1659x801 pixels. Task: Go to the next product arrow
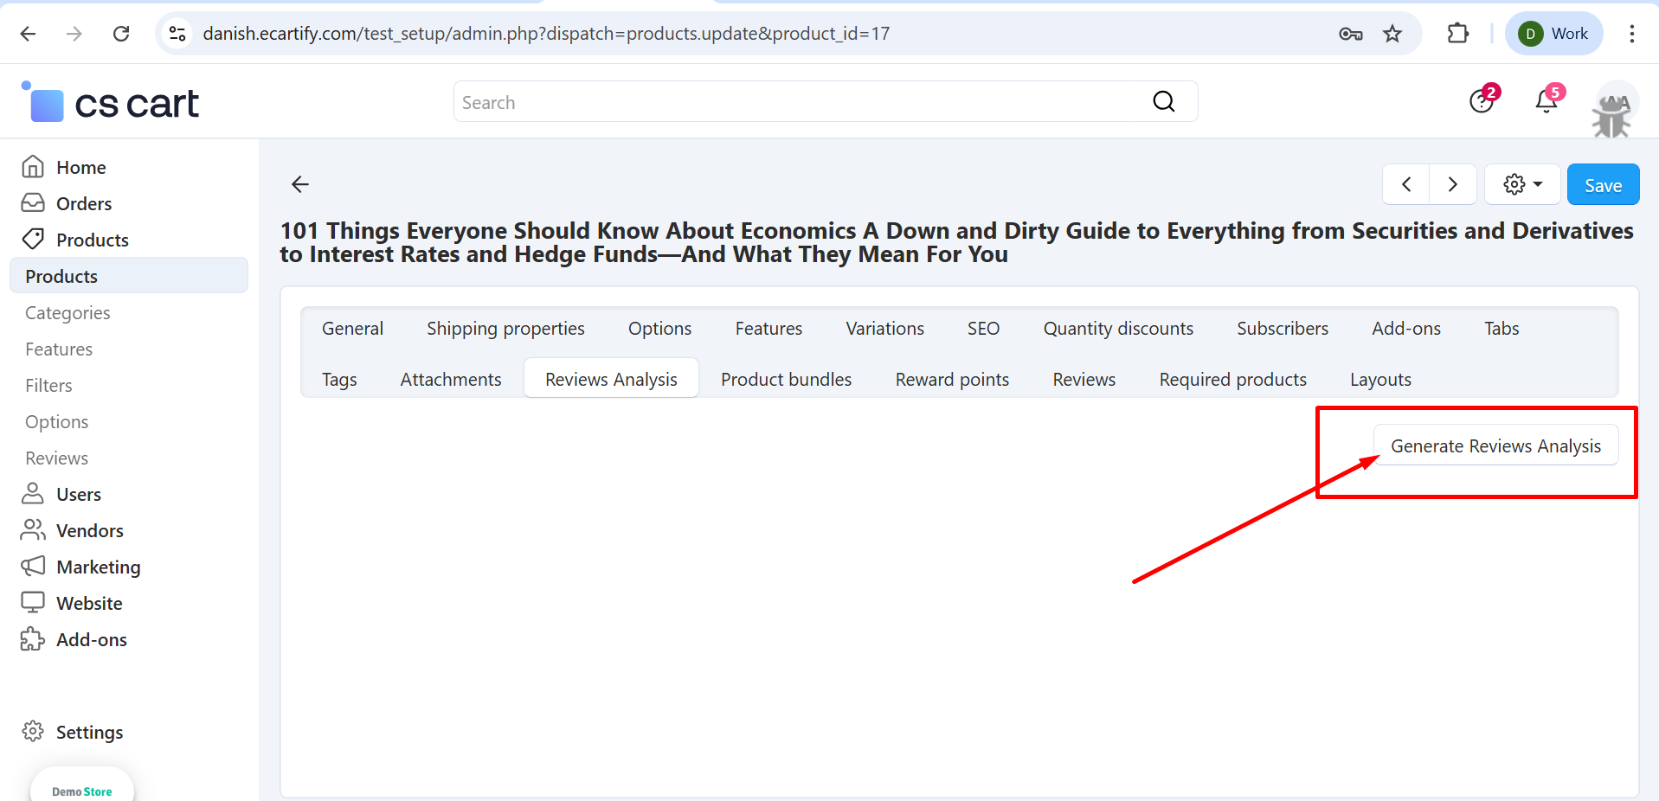[1452, 184]
